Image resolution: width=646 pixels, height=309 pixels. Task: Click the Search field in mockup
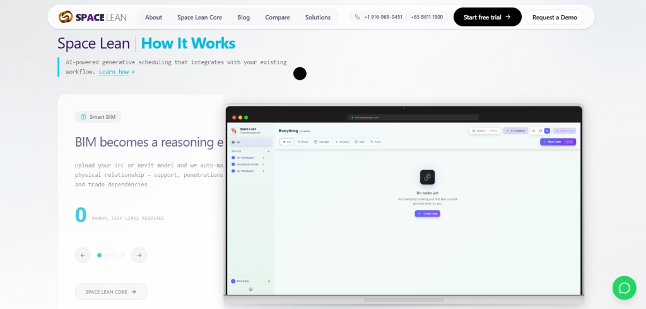(x=485, y=131)
